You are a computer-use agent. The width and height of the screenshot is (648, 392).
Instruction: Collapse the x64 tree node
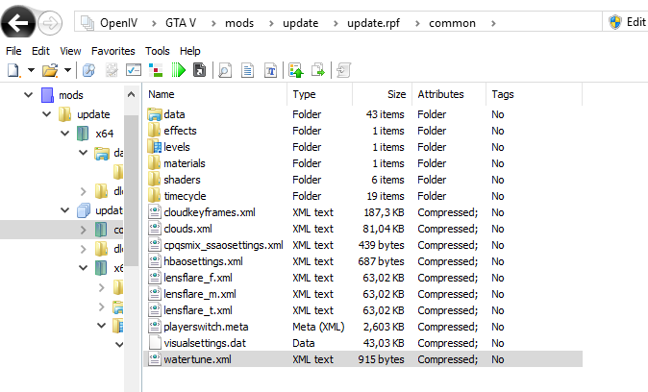click(x=64, y=134)
